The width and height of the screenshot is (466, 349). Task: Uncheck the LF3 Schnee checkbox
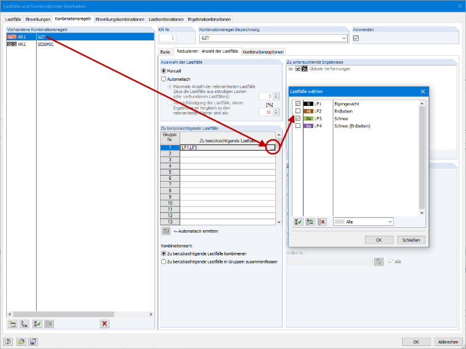pos(298,118)
